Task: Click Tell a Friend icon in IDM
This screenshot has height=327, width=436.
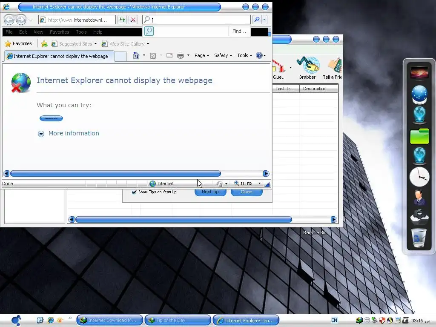Action: click(x=333, y=68)
